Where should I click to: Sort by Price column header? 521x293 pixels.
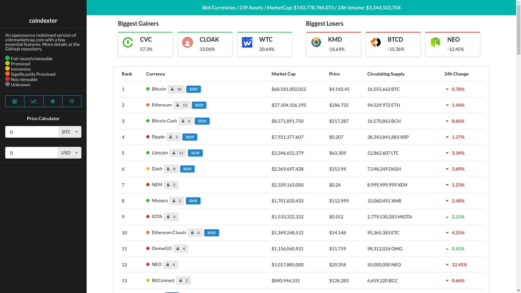[x=334, y=74]
